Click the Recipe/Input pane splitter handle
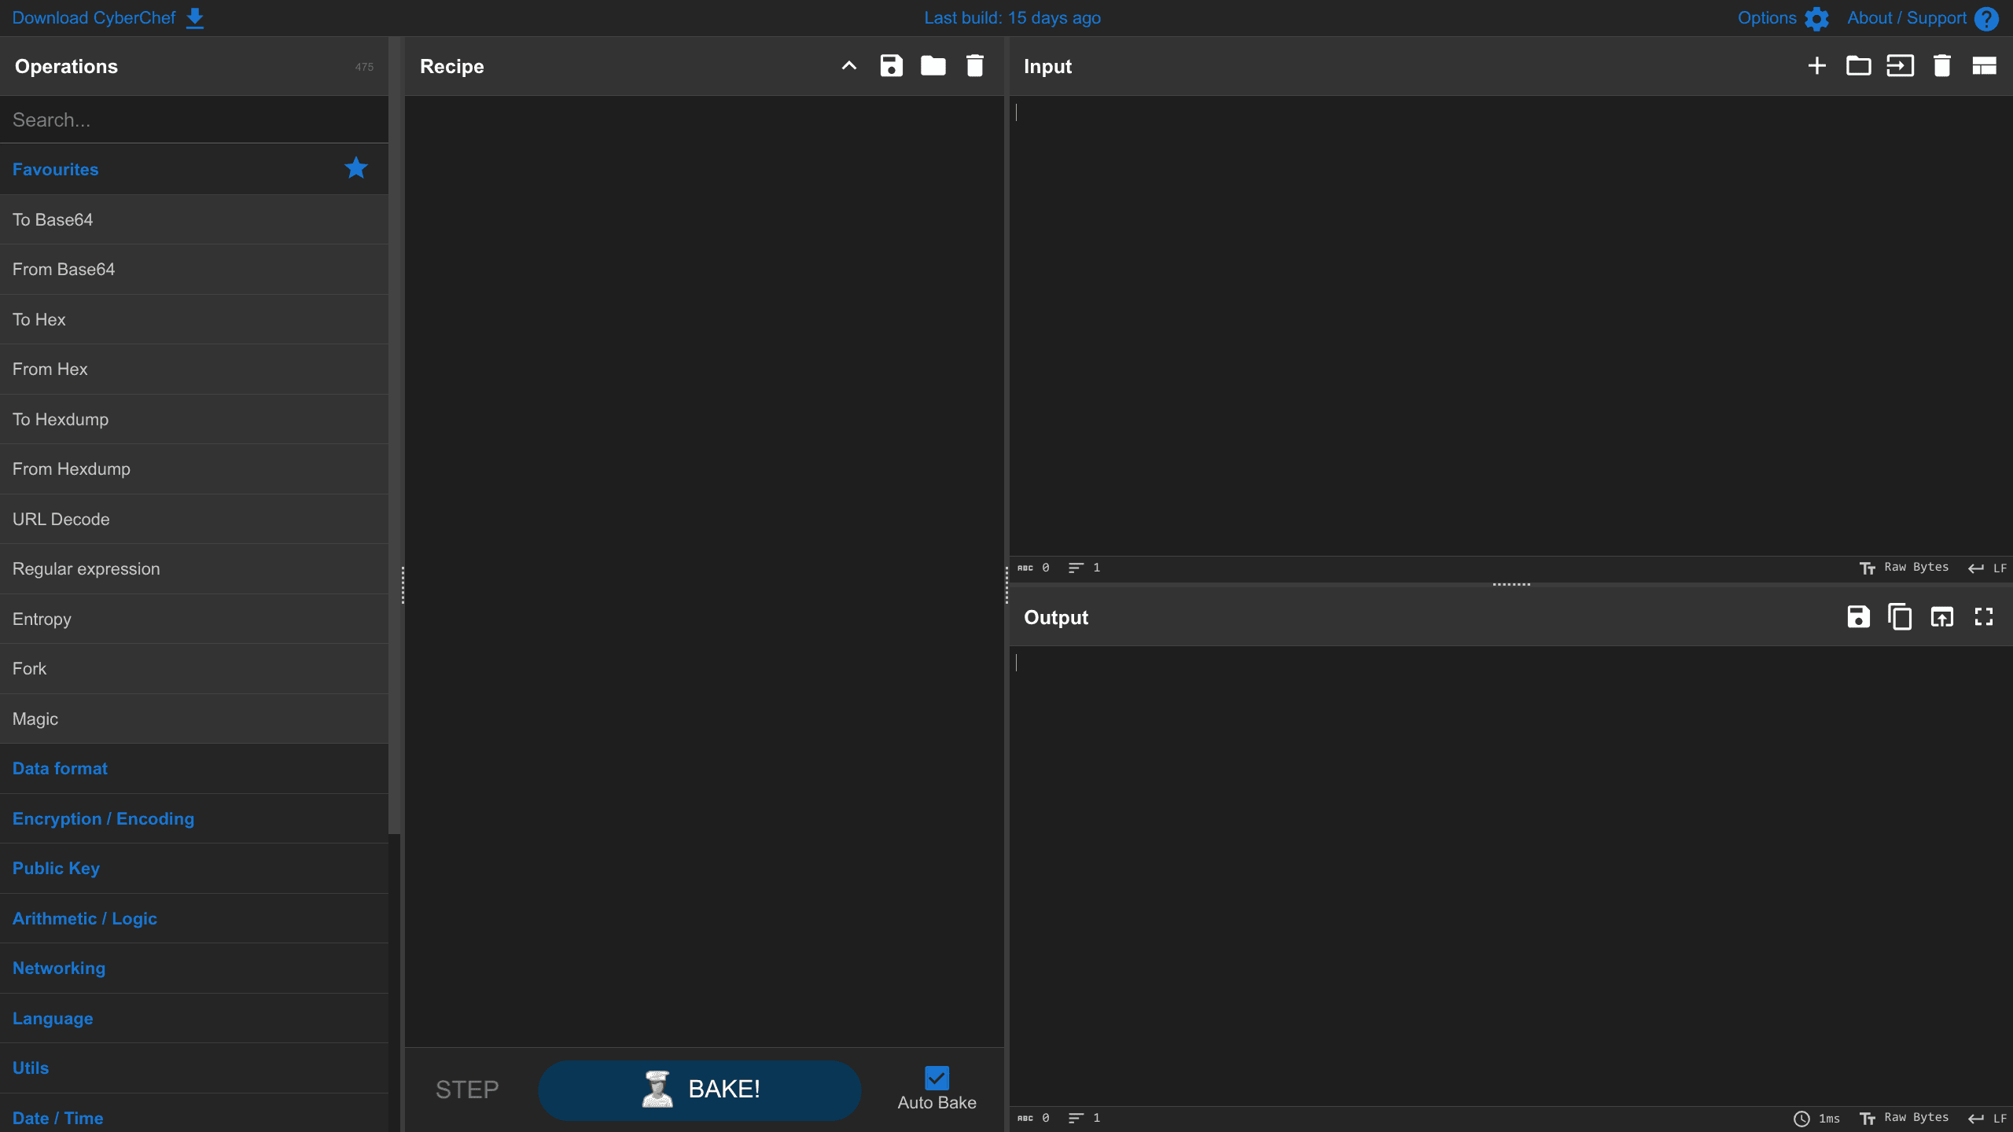Viewport: 2013px width, 1132px height. tap(1006, 585)
